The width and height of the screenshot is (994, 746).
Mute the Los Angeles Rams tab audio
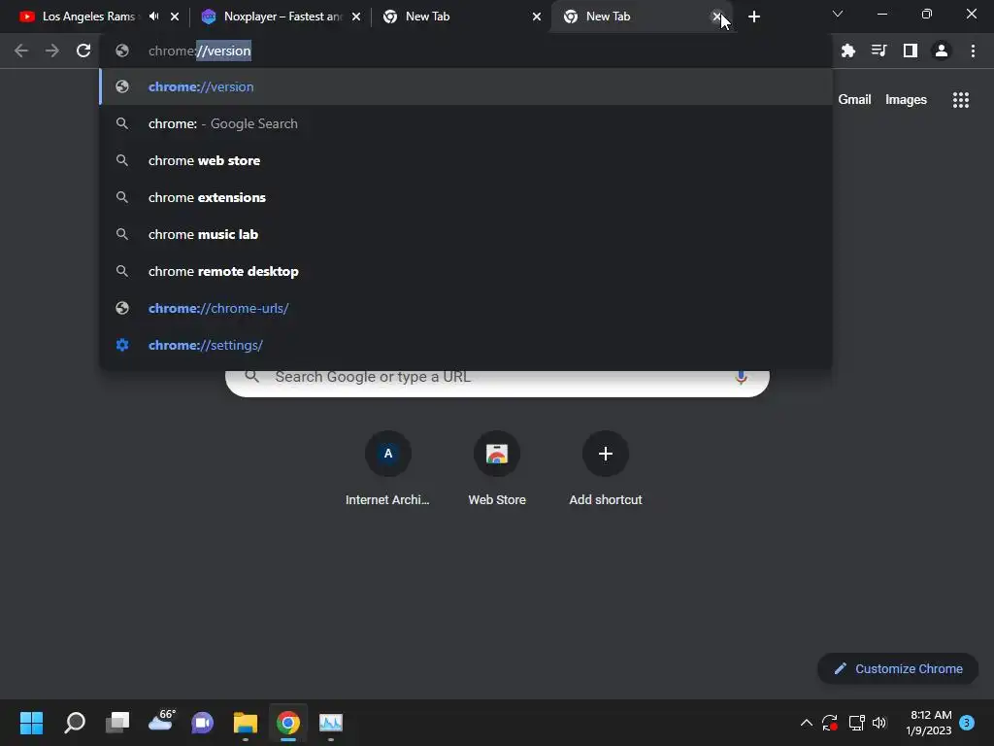pos(154,17)
